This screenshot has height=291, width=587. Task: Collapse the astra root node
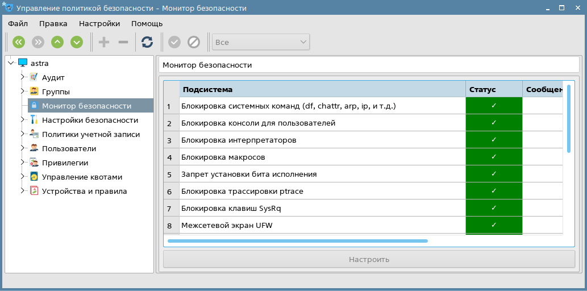pyautogui.click(x=11, y=63)
